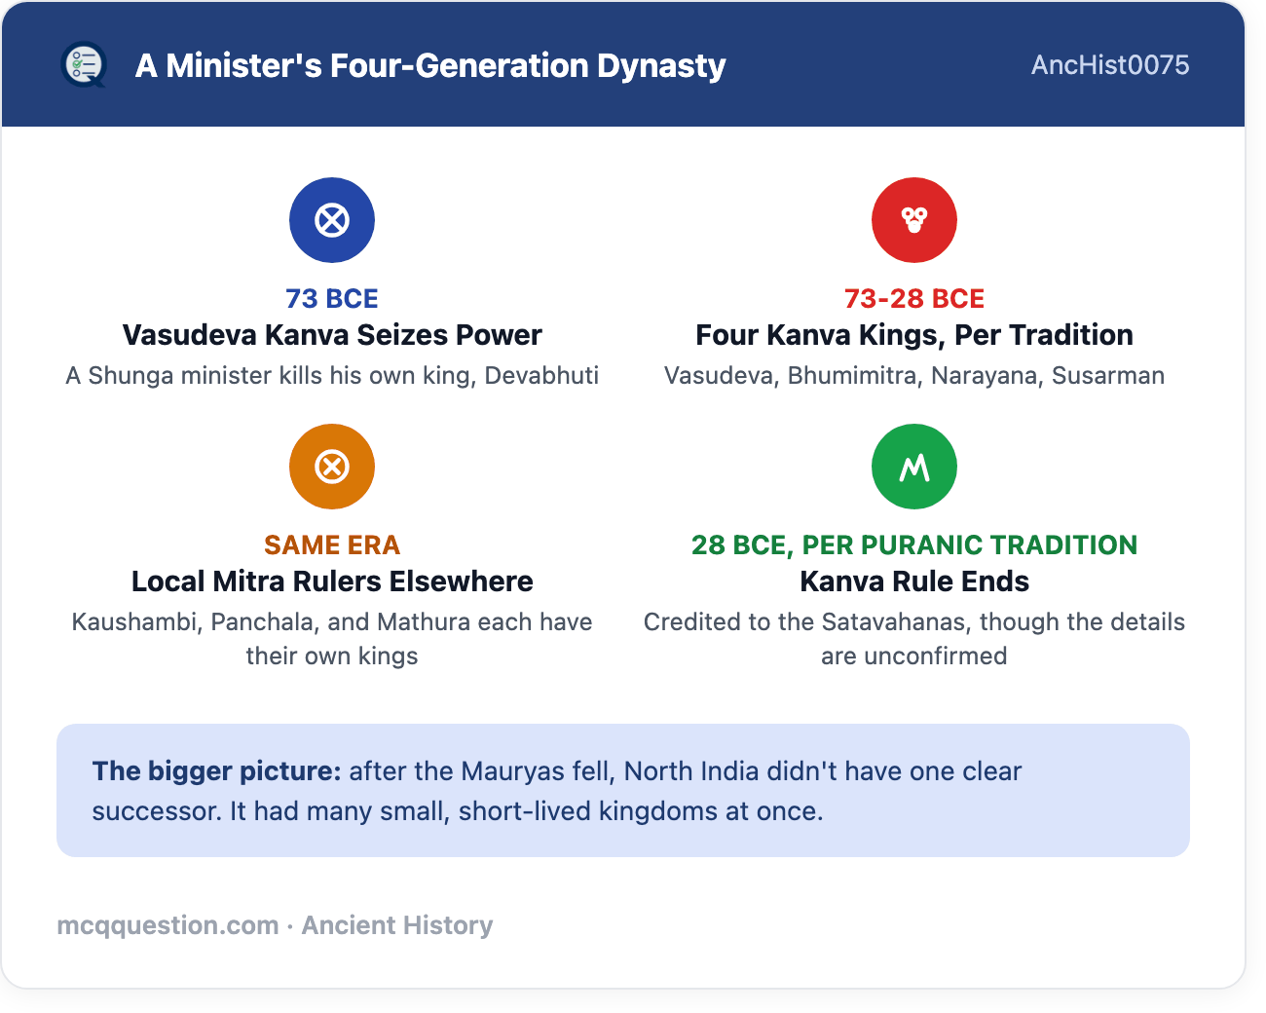1266x1013 pixels.
Task: Select the title A Minister's Four-Generation Dynasty
Action: 430,65
